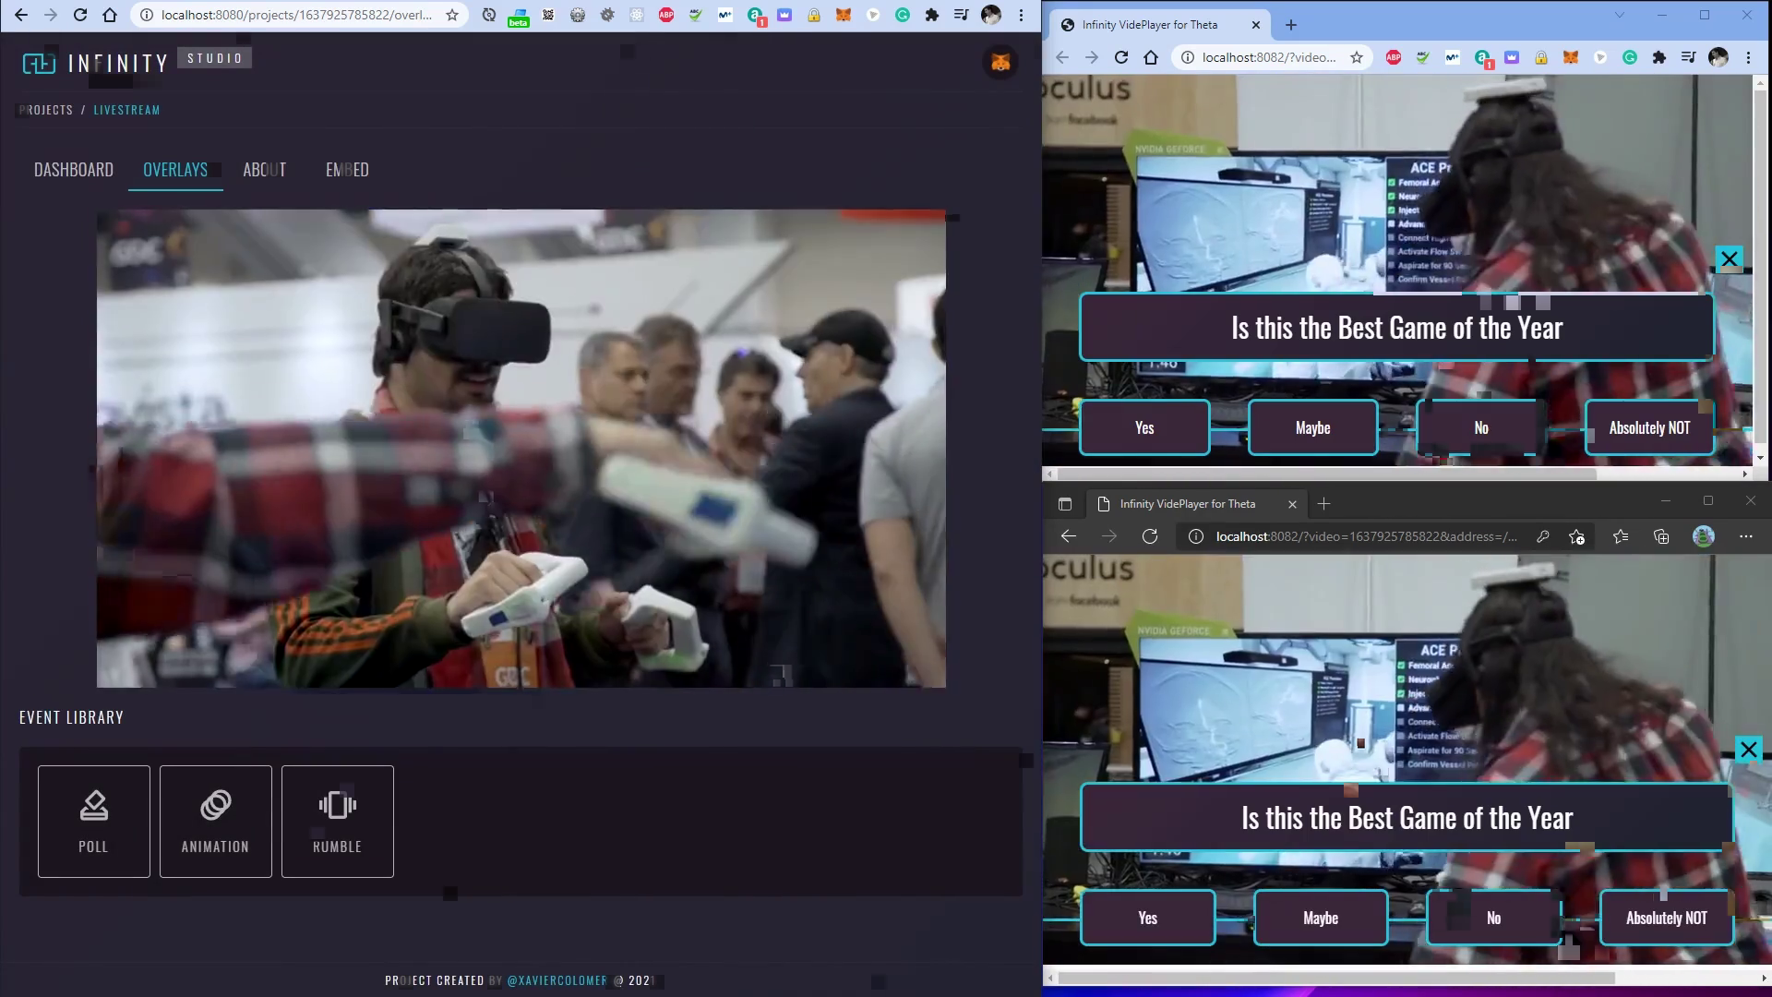This screenshot has height=997, width=1772.
Task: Go to Livestream breadcrumb link
Action: (x=126, y=110)
